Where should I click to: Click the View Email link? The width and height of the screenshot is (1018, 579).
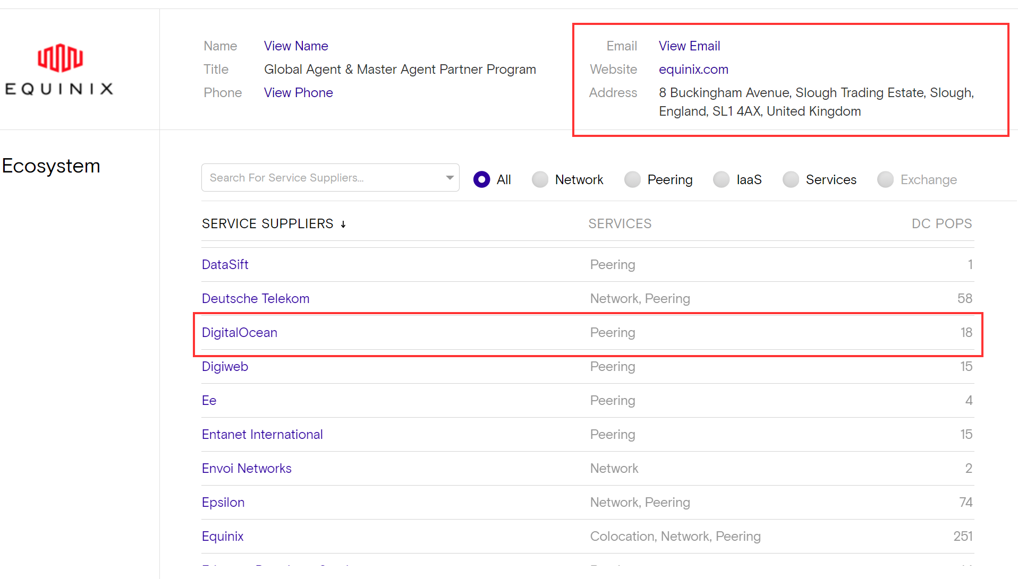coord(689,46)
